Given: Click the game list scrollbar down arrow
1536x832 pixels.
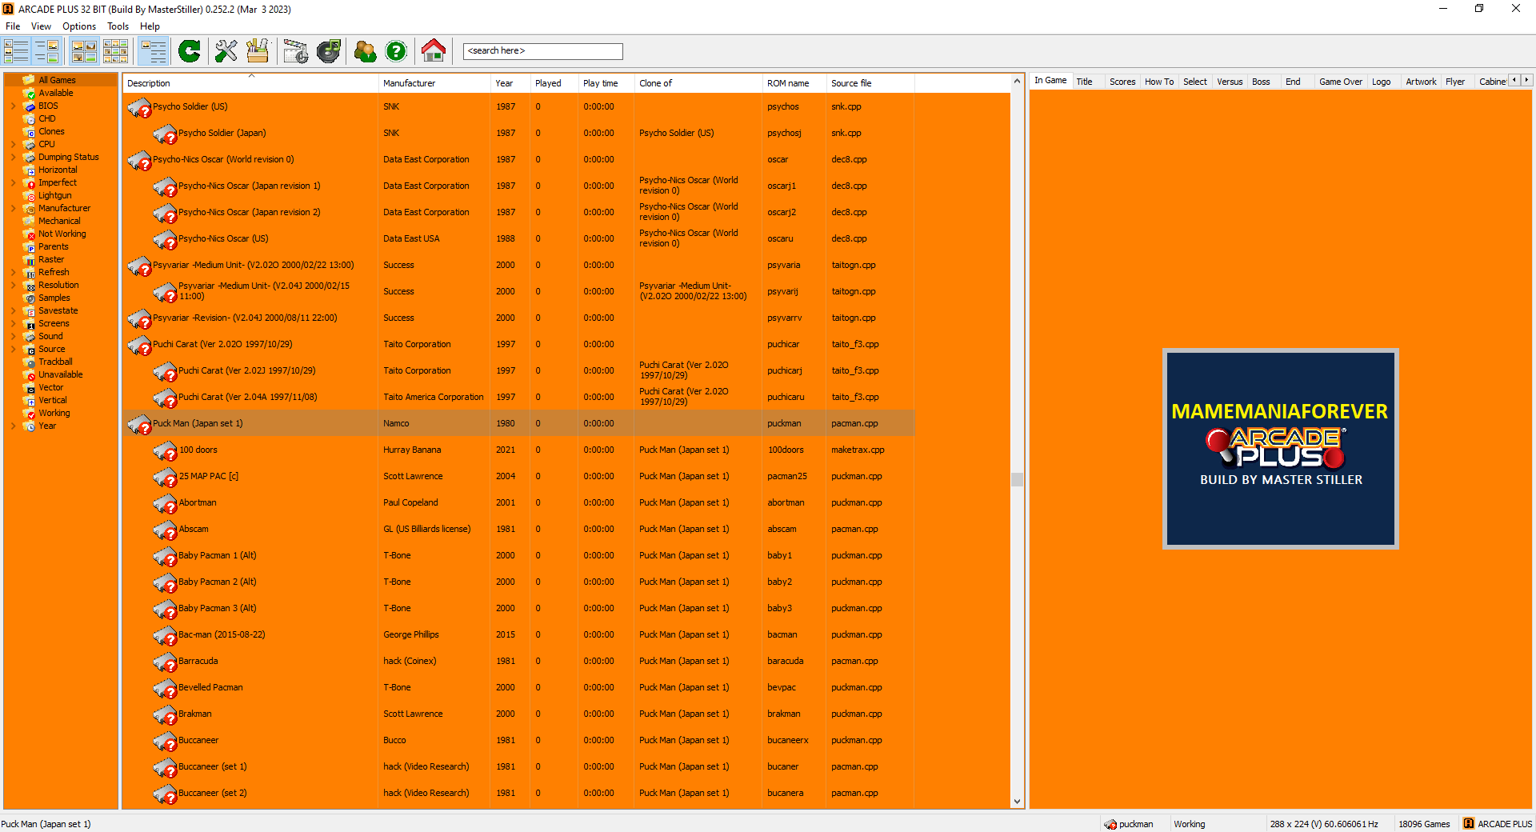Looking at the screenshot, I should coord(1017,802).
